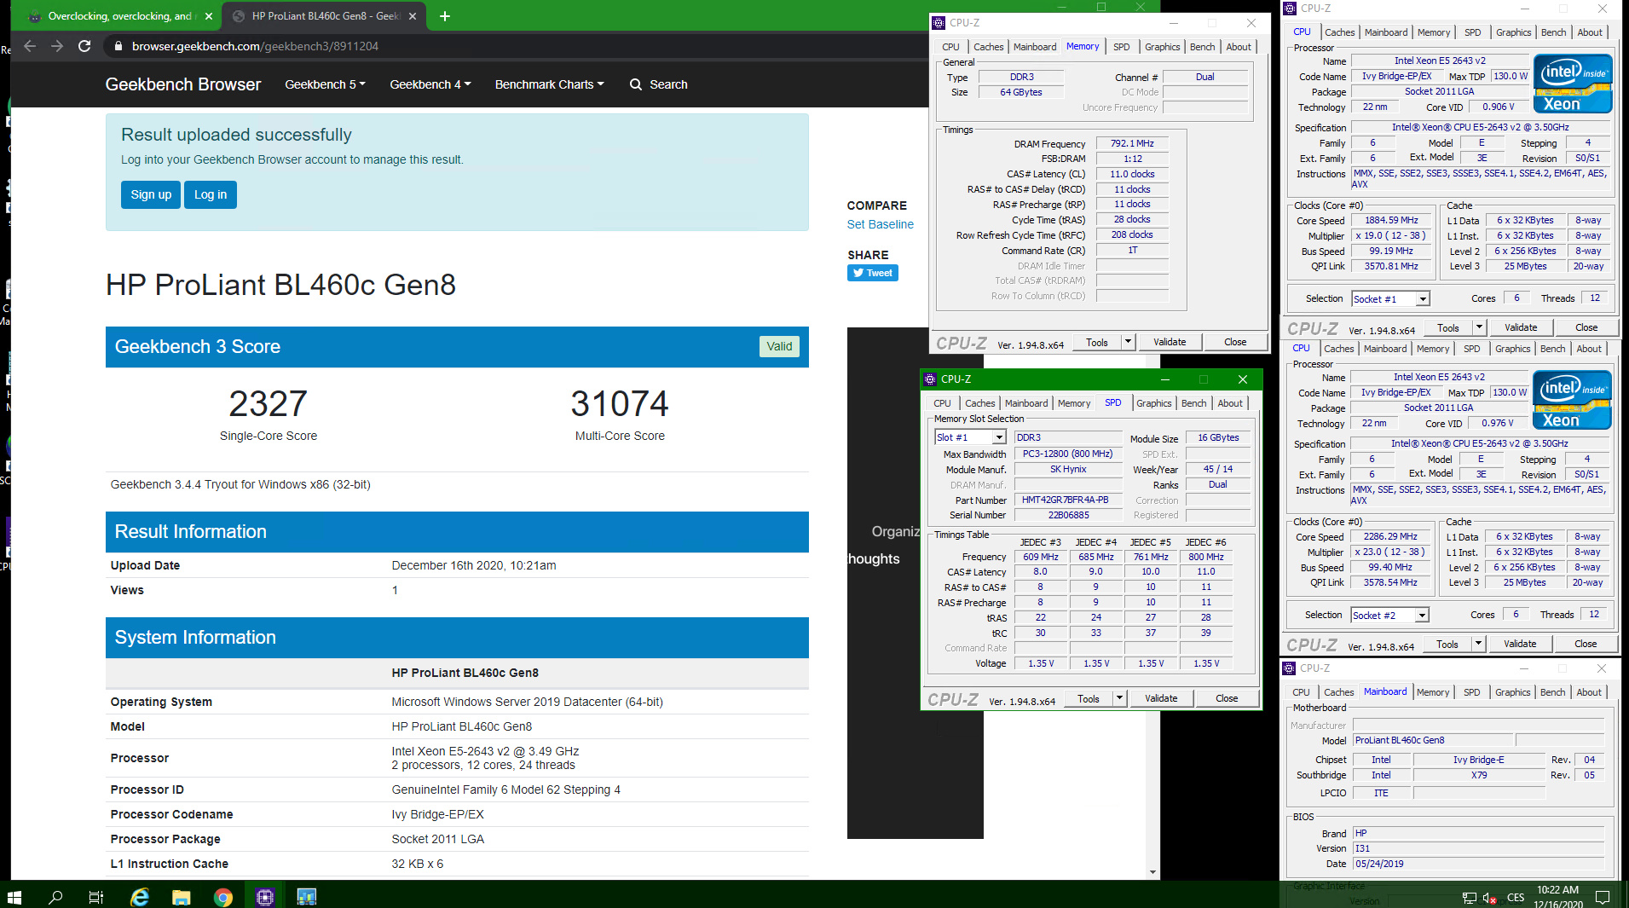Click the Search magnifier in Geekbench navbar

(x=636, y=84)
